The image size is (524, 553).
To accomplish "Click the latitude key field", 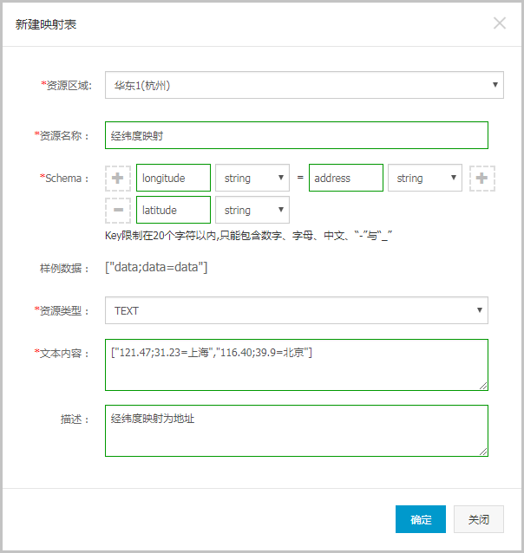I will 174,210.
